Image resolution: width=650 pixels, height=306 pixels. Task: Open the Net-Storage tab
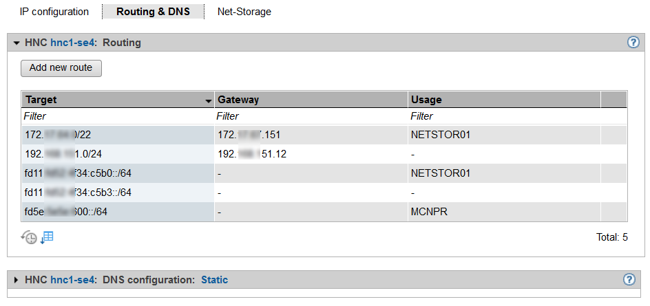(244, 12)
